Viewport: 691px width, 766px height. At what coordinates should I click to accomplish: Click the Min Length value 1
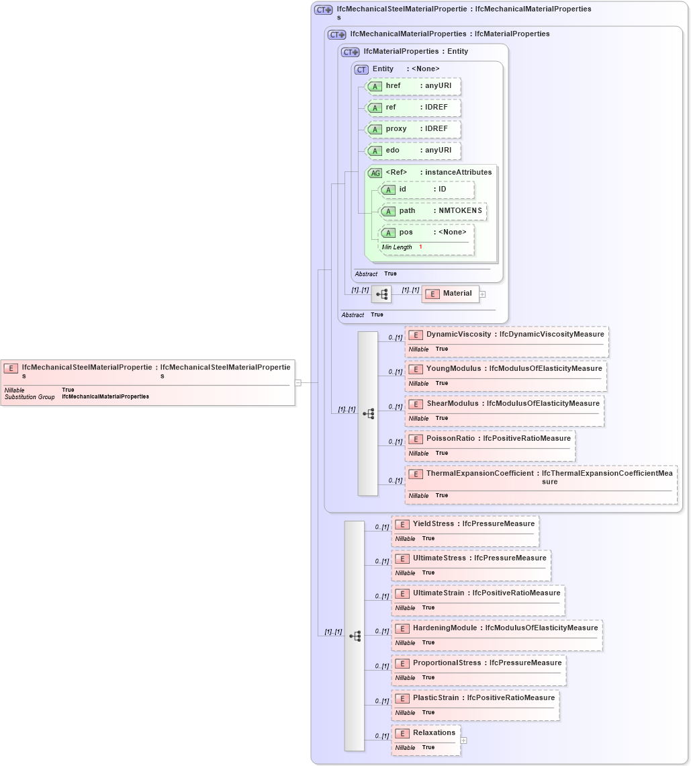420,247
